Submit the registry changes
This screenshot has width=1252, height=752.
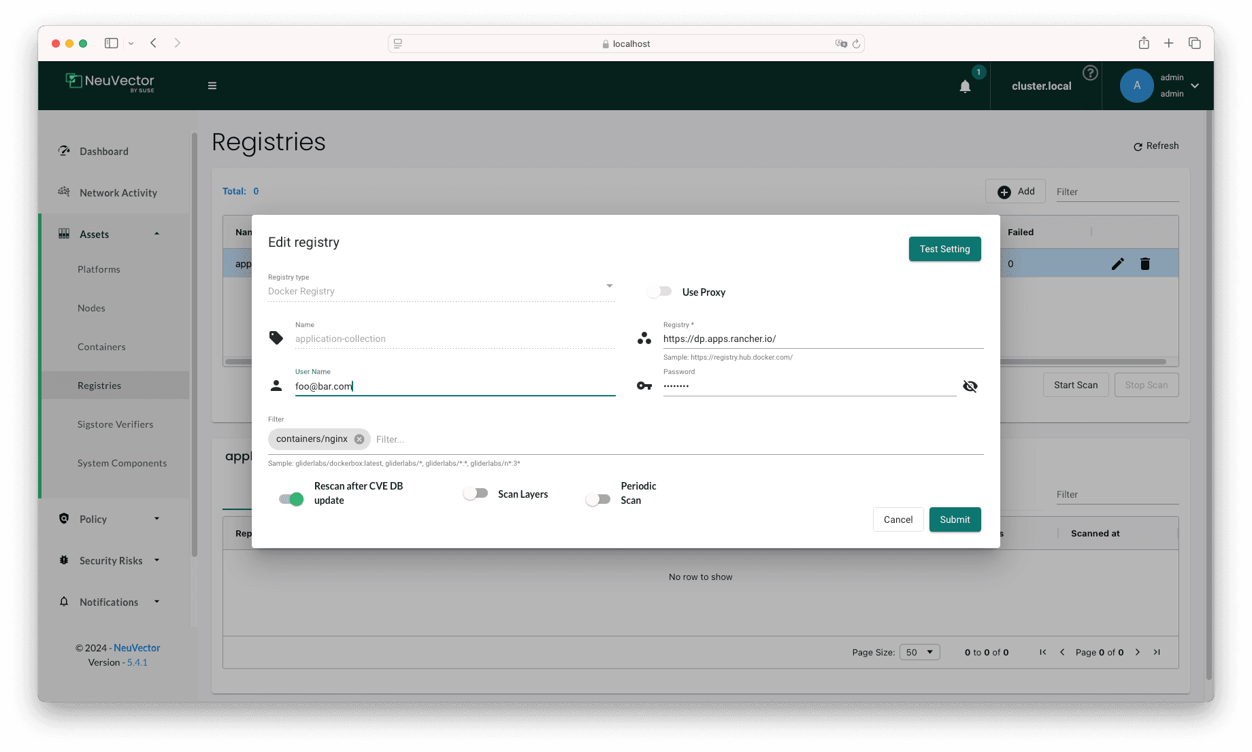point(955,519)
